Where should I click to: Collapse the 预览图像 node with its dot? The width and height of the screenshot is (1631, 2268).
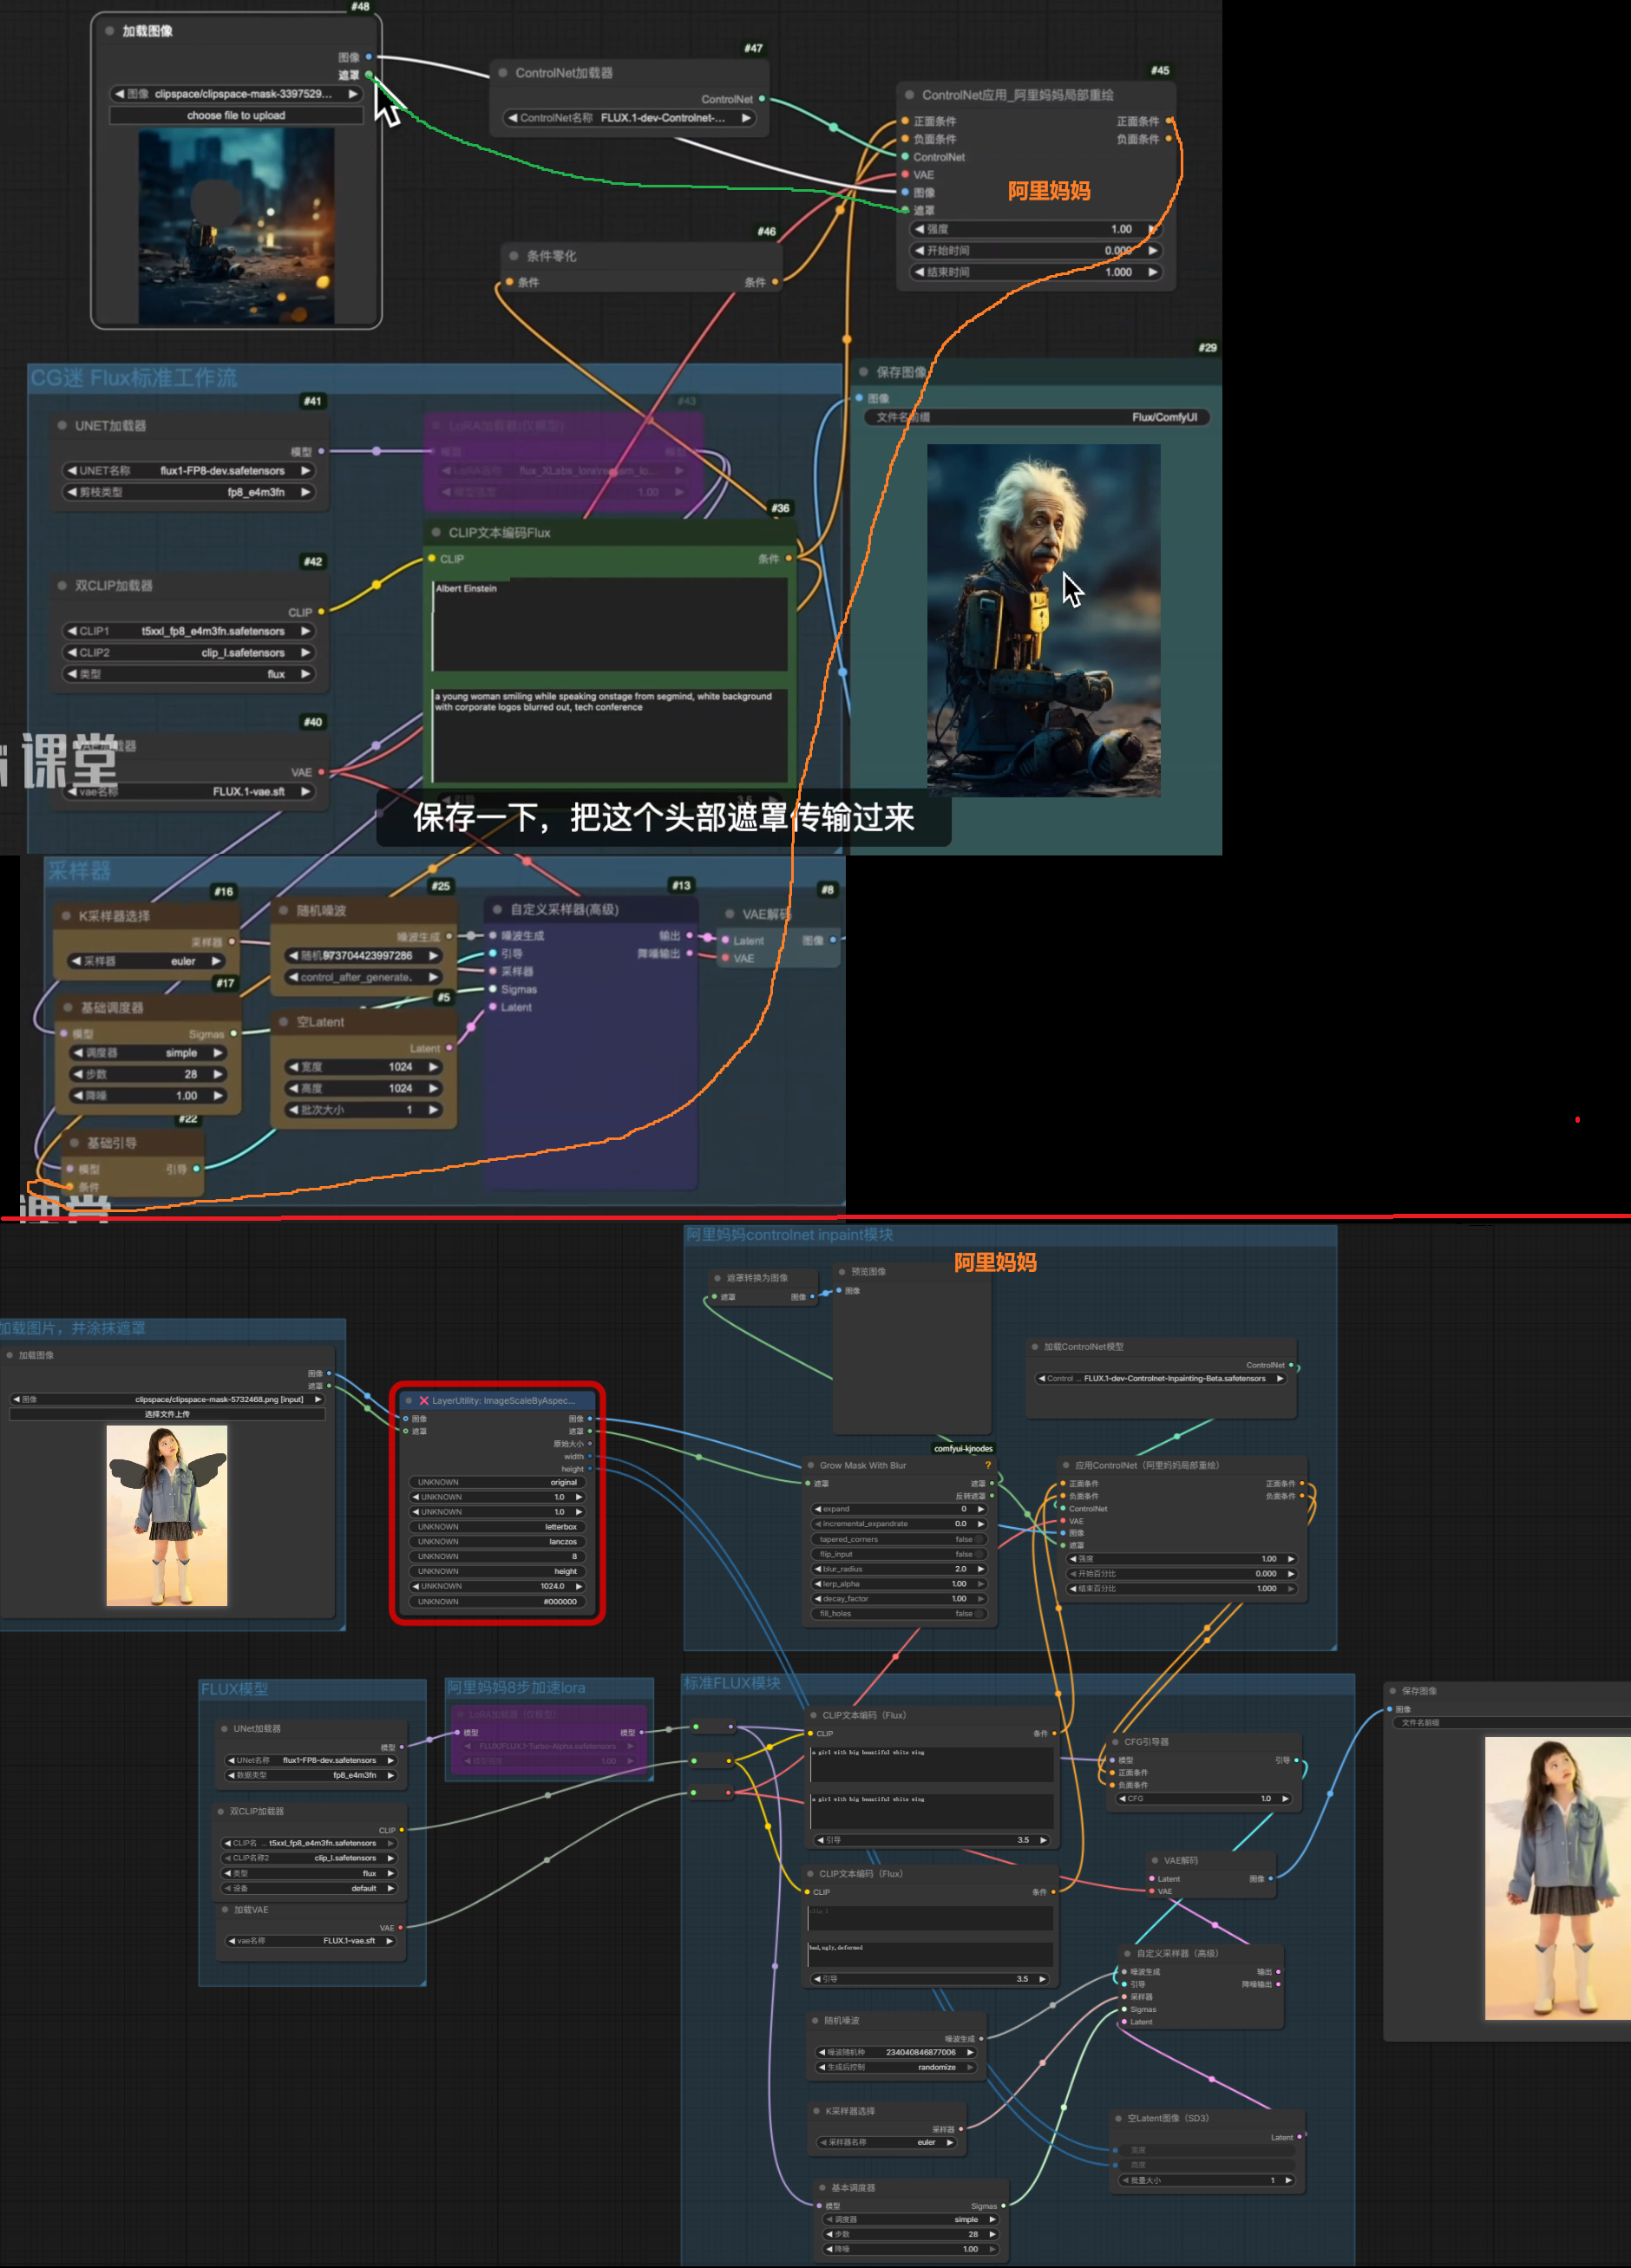[x=842, y=1272]
